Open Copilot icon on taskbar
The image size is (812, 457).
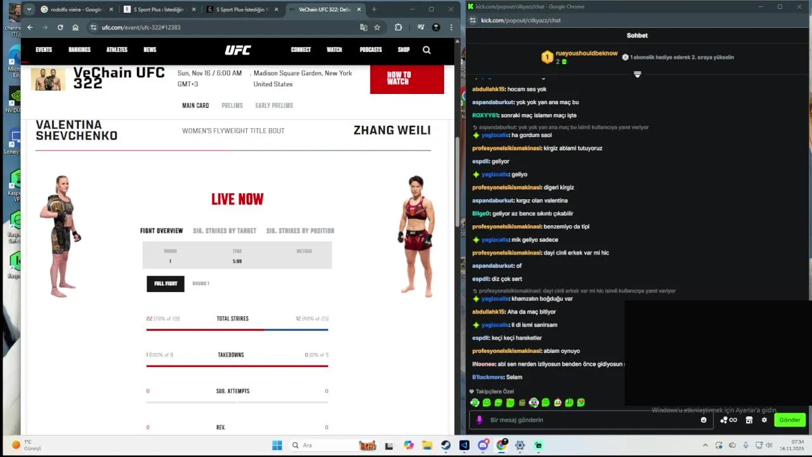[409, 445]
